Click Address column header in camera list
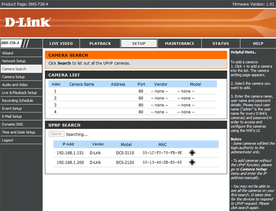Viewport: 276px width, 211px height. 118,84
